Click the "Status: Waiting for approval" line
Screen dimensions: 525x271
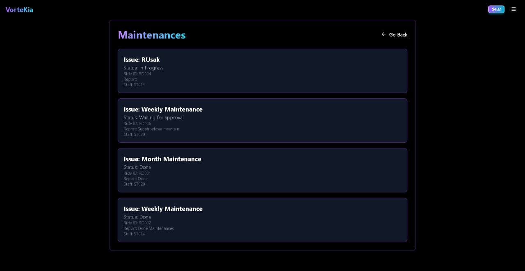point(154,118)
